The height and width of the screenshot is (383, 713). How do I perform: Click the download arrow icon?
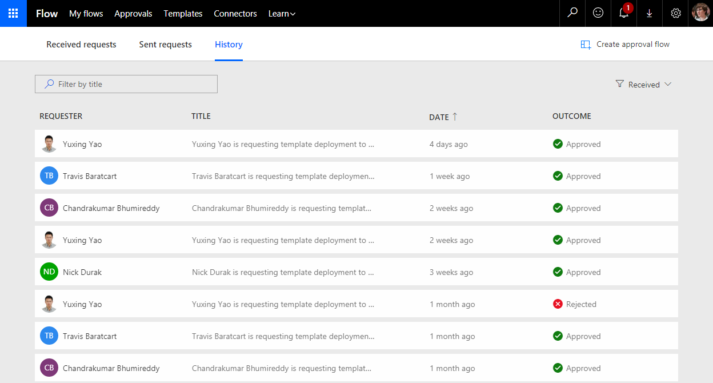click(650, 13)
